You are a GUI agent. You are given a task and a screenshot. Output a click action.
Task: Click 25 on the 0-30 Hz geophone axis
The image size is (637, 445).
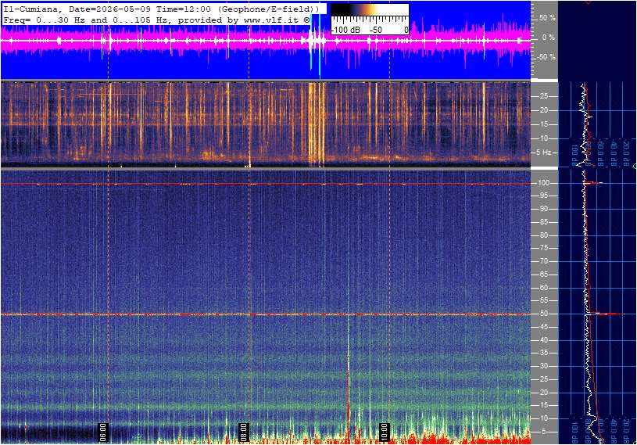click(x=543, y=96)
